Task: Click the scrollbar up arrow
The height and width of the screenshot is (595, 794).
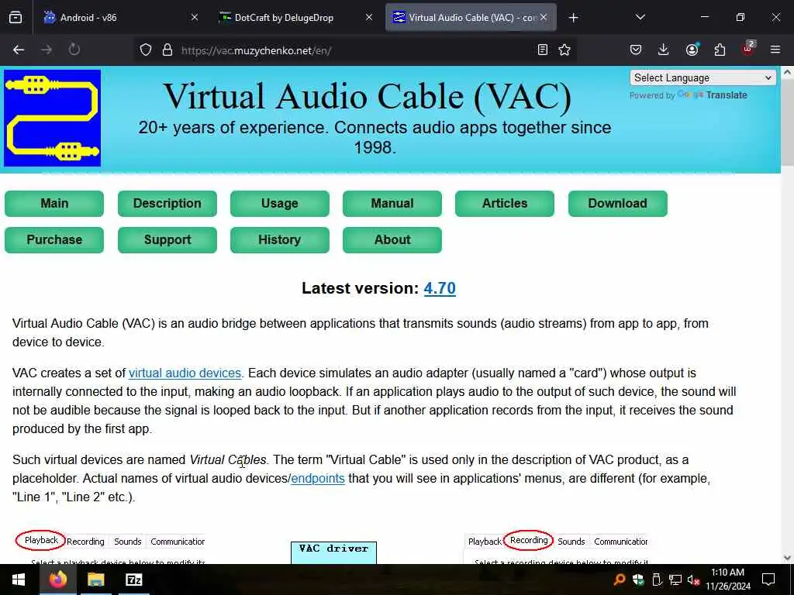Action: pos(787,73)
